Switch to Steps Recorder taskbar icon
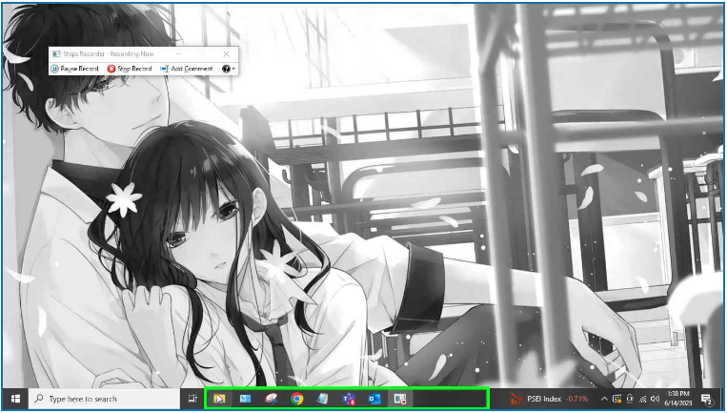 [x=399, y=399]
